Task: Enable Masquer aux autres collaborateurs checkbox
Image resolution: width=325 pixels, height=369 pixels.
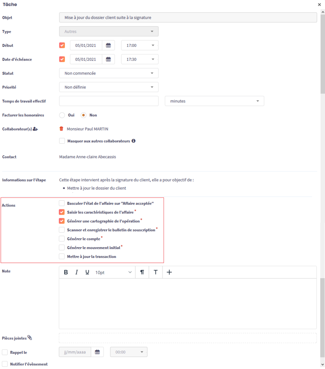Action: 62,141
